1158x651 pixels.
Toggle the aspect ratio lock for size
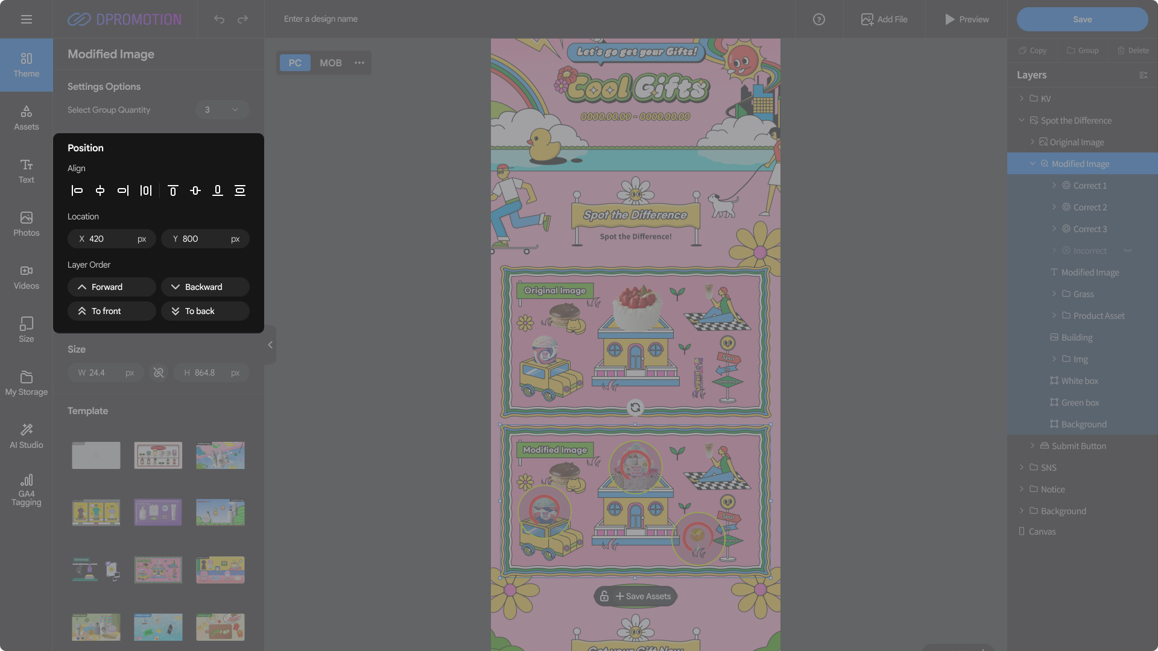159,373
